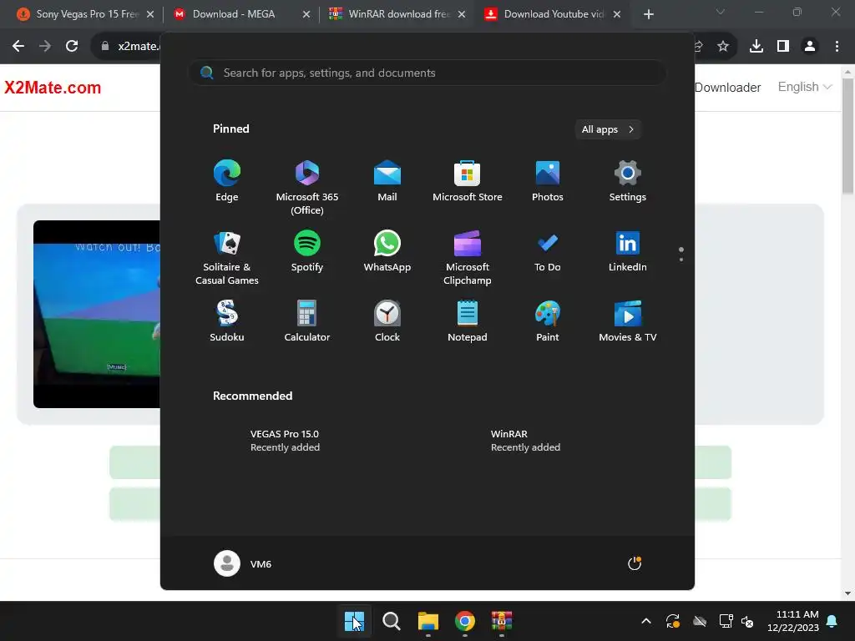Open Chrome tab search chevron
The height and width of the screenshot is (641, 855).
point(721,12)
